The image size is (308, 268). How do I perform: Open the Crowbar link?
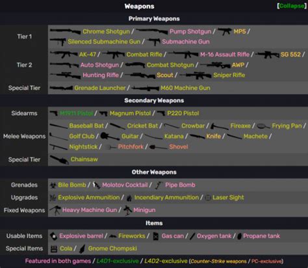click(x=193, y=126)
